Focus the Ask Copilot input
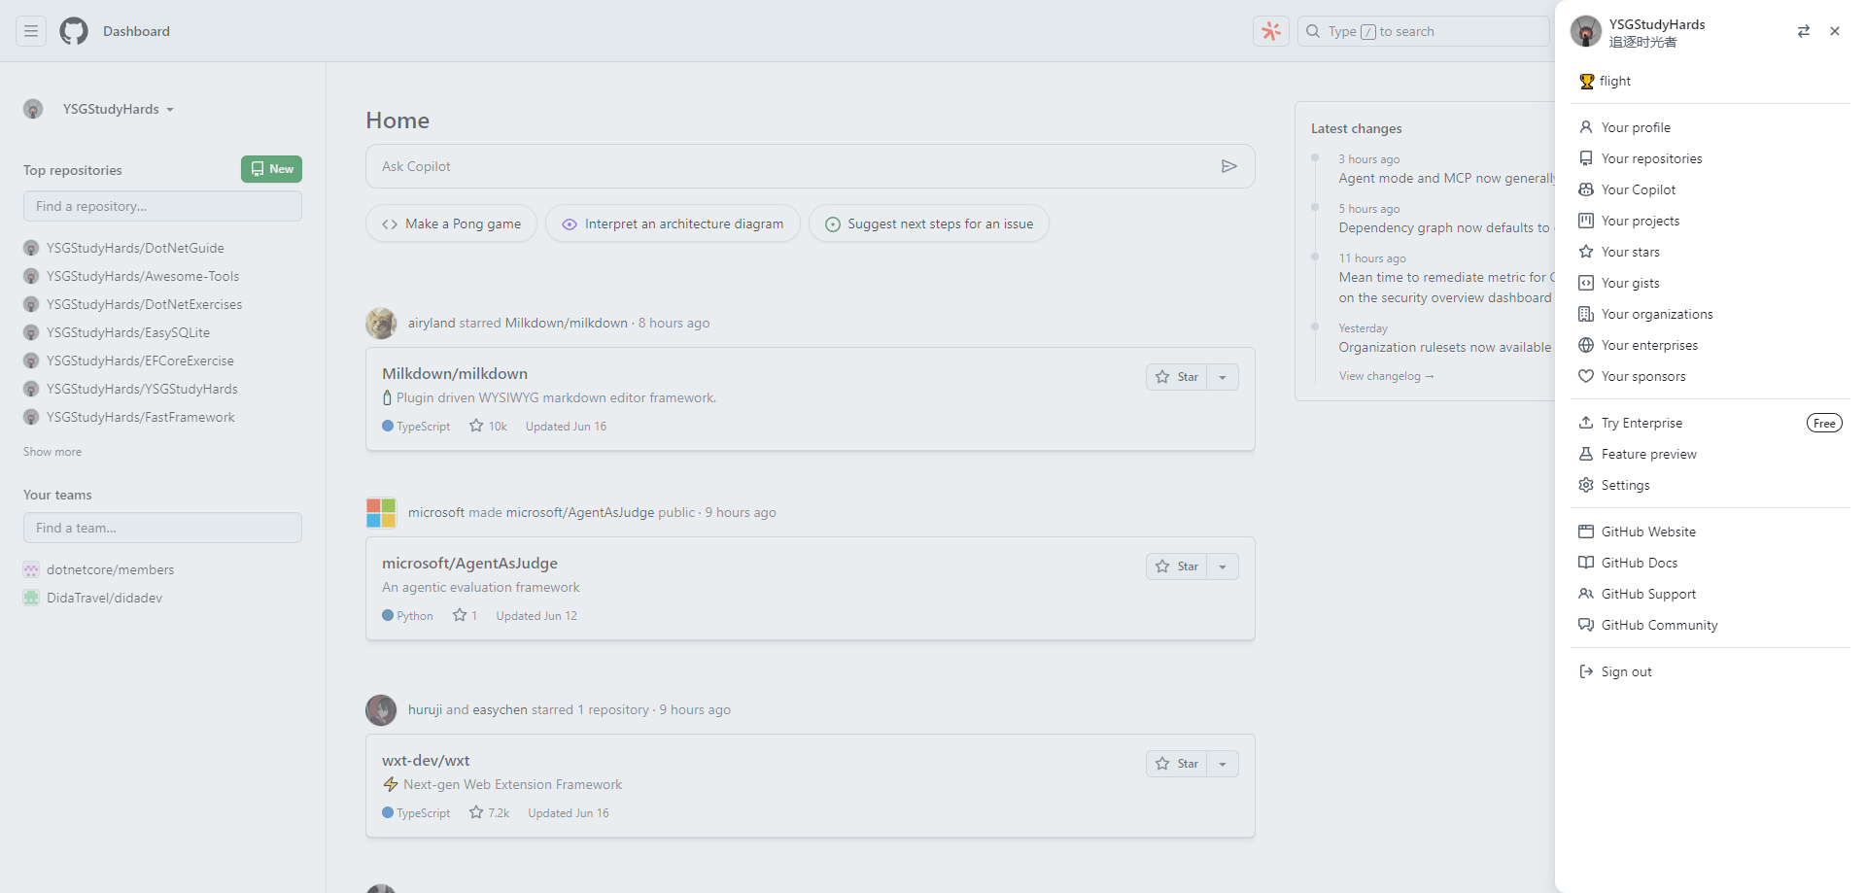The height and width of the screenshot is (893, 1866). [x=792, y=166]
